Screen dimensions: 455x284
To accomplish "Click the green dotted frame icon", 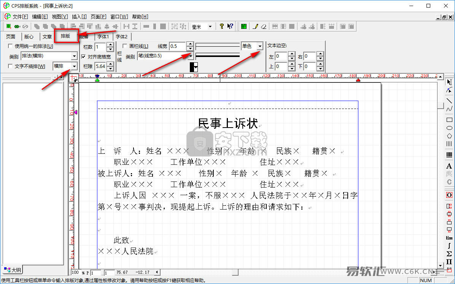I will 9,27.
